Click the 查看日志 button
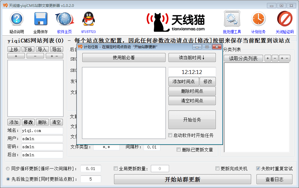This screenshot has height=188, width=299. click(x=274, y=179)
